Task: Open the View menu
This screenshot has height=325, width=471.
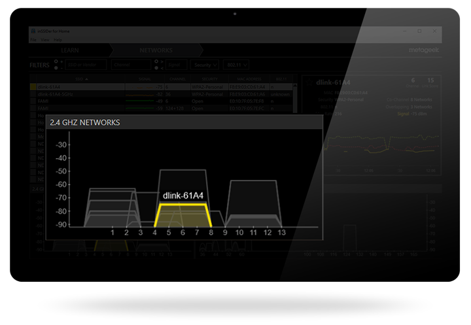Action: pos(44,40)
